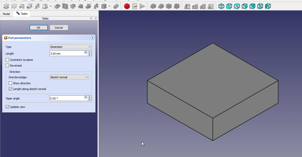
Task: Select the solid cyan cube draw style icon
Action: click(x=229, y=6)
